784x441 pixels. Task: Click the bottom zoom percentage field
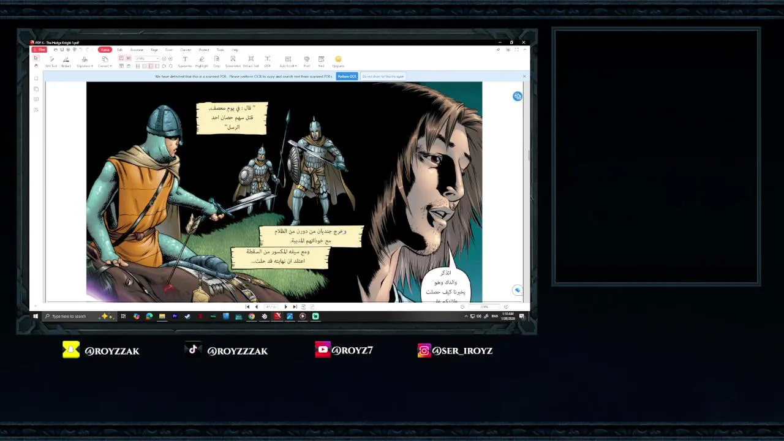pos(484,307)
